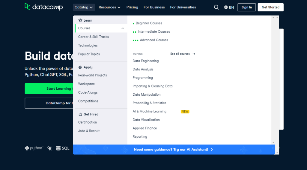Click inner scrollbar up arrow of topics list
This screenshot has height=170, width=307.
click(273, 18)
